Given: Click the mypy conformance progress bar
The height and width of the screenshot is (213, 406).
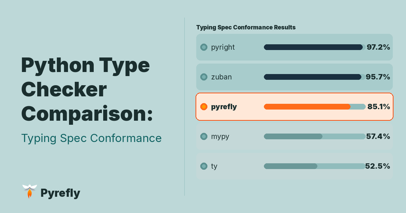Looking at the screenshot, I should pos(313,137).
